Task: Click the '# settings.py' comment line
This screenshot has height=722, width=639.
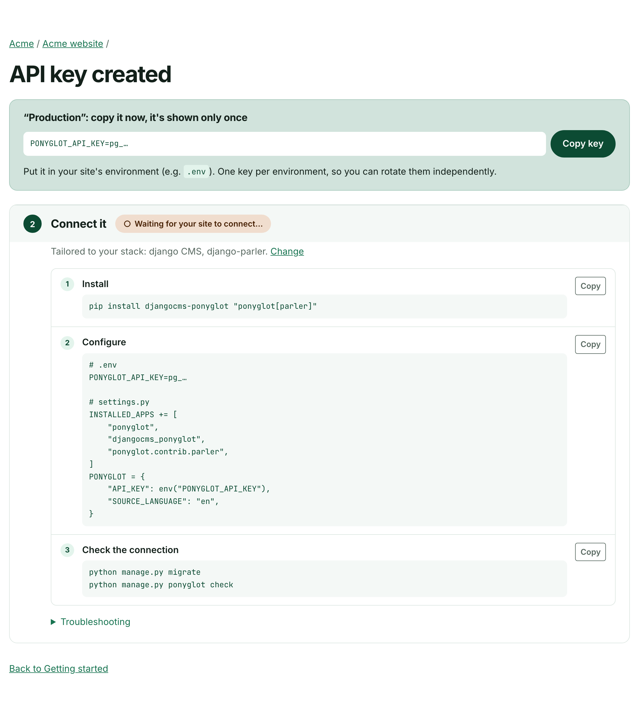Action: (119, 402)
